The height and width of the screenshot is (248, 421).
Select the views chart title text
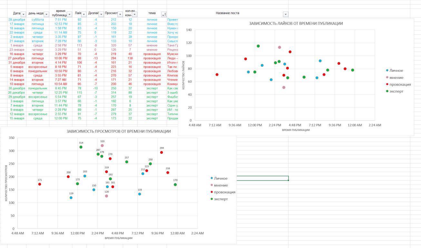(119, 131)
